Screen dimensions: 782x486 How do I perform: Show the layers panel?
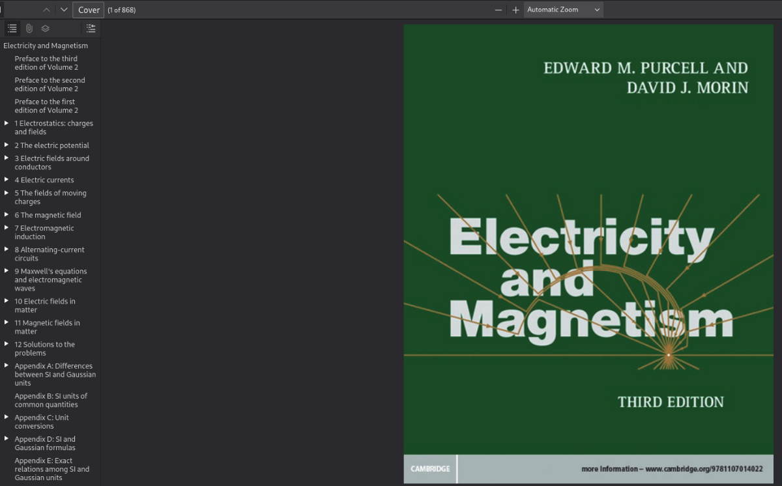tap(46, 29)
